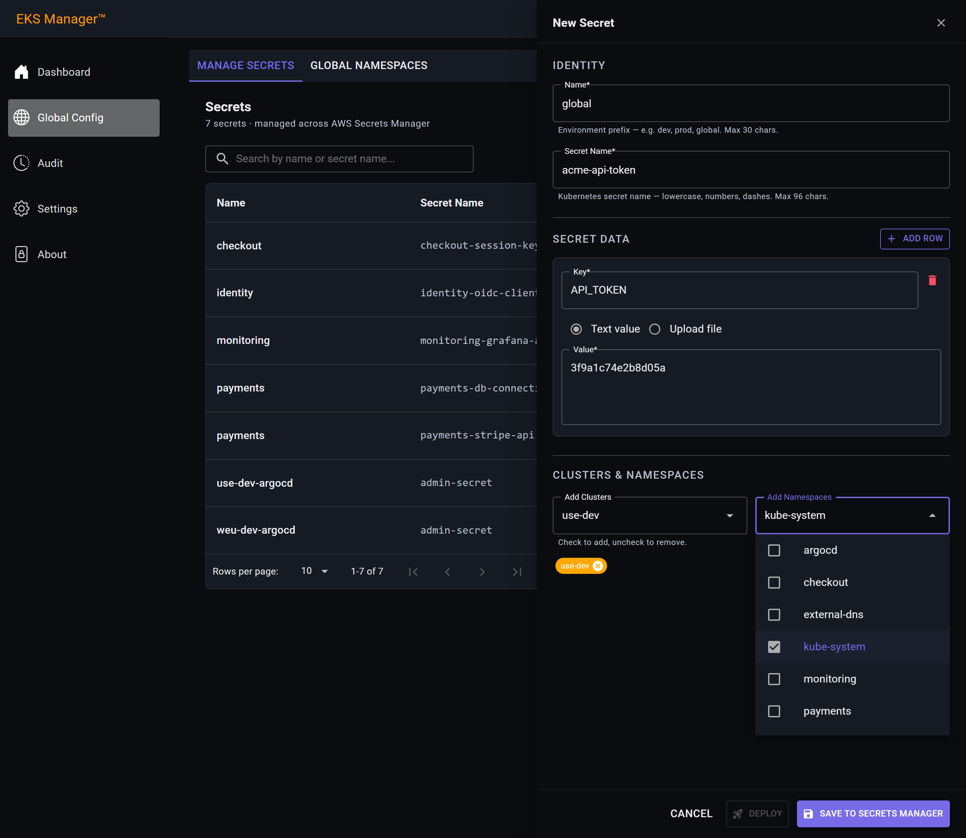Screen dimensions: 966x838
Task: Click into the Value text area
Action: click(751, 388)
